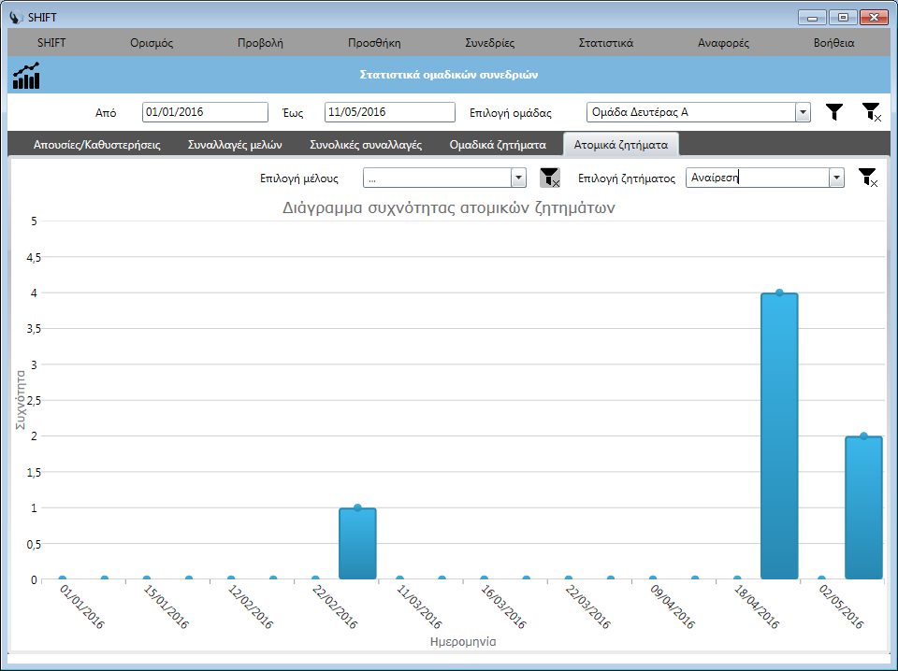Focus the Από date field
Viewport: 898px width, 671px height.
coord(205,112)
